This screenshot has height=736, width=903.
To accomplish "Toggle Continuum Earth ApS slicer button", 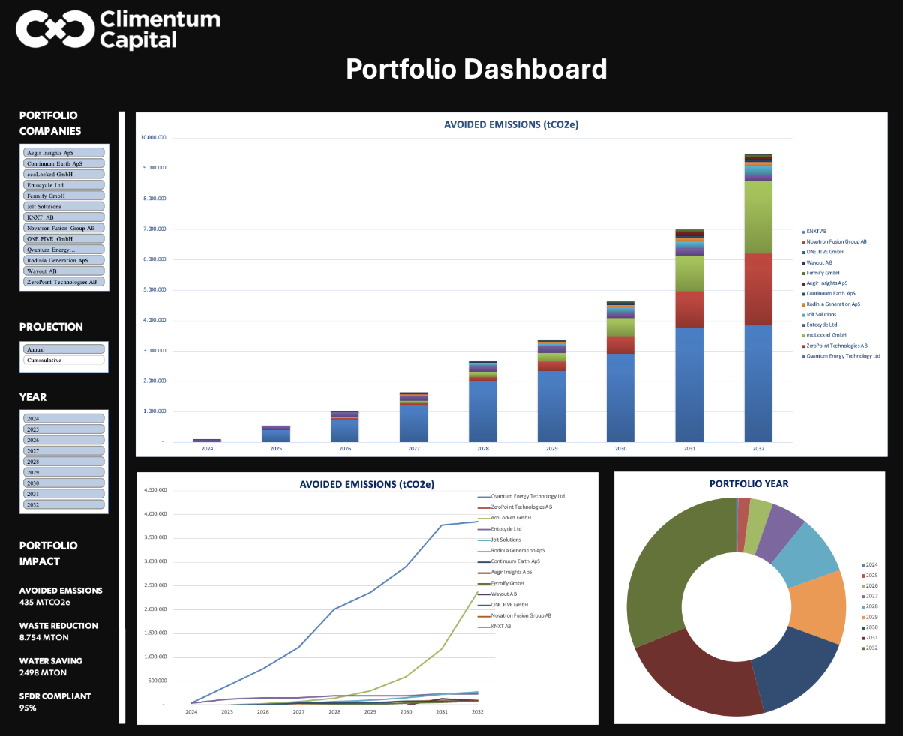I will pos(64,163).
